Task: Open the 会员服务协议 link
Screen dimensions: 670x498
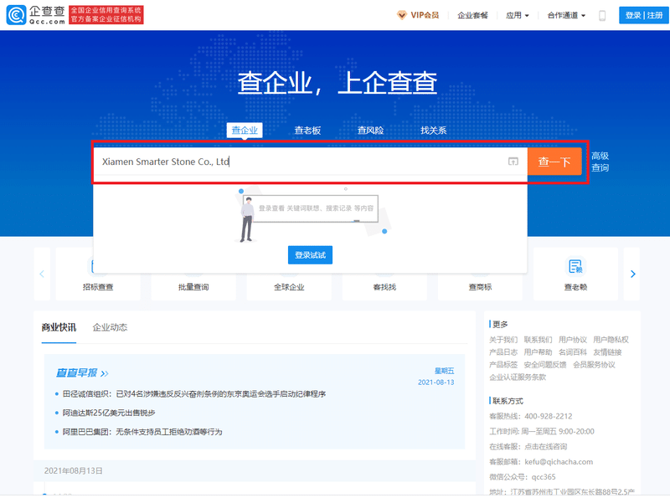Action: (x=594, y=364)
